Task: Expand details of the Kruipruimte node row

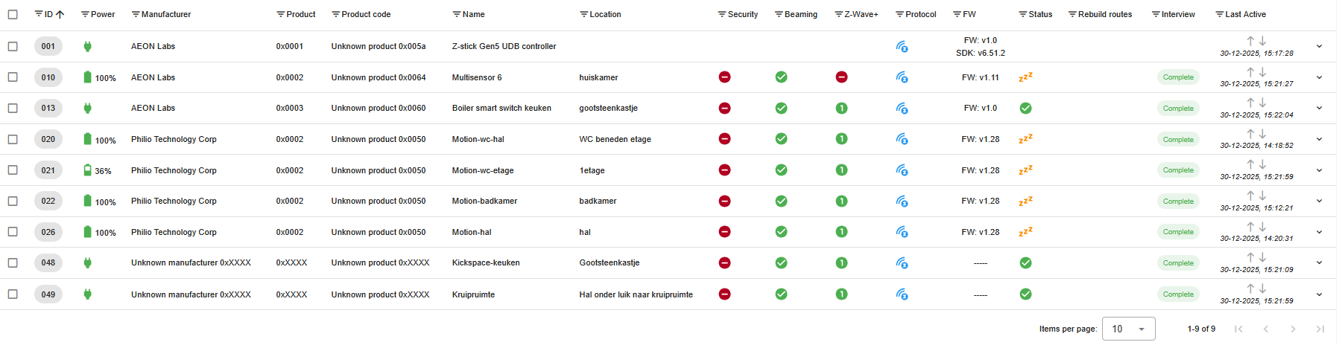Action: 1319,294
